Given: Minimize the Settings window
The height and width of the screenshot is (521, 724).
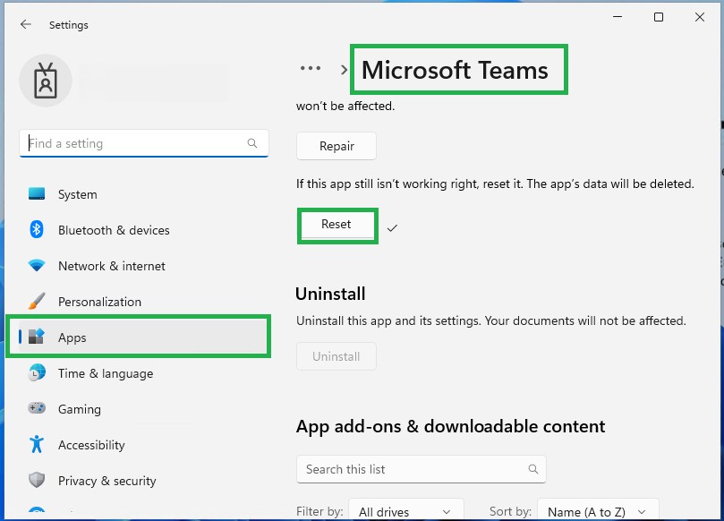Looking at the screenshot, I should (618, 17).
